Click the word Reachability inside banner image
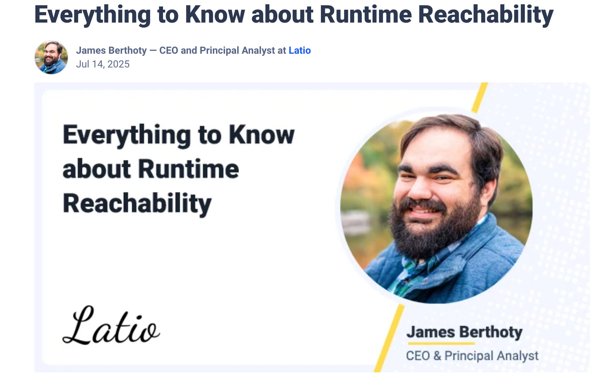Image resolution: width=610 pixels, height=387 pixels. click(x=137, y=204)
